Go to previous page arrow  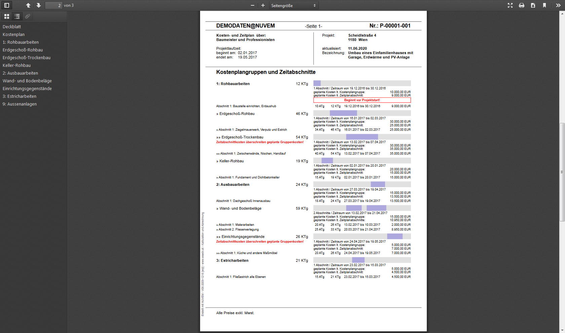(28, 5)
